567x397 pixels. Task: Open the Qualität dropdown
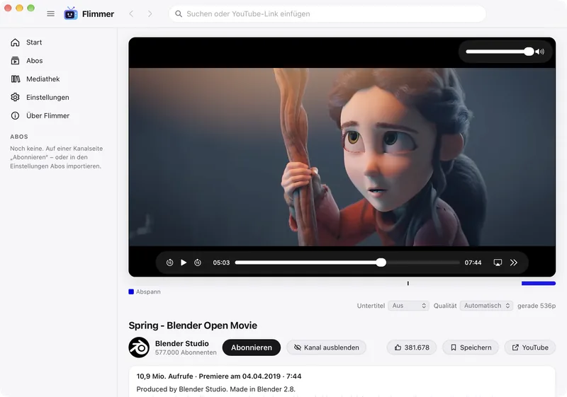486,306
